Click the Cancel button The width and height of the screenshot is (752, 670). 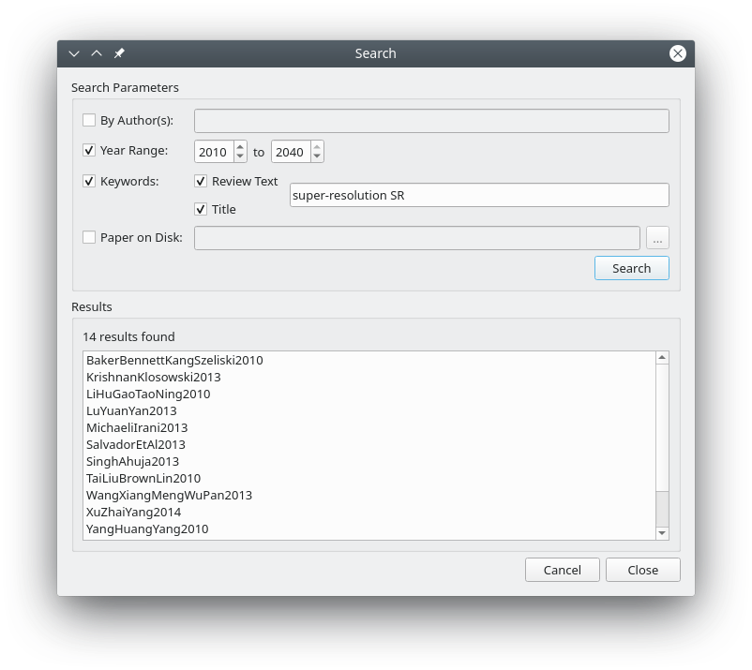coord(562,570)
